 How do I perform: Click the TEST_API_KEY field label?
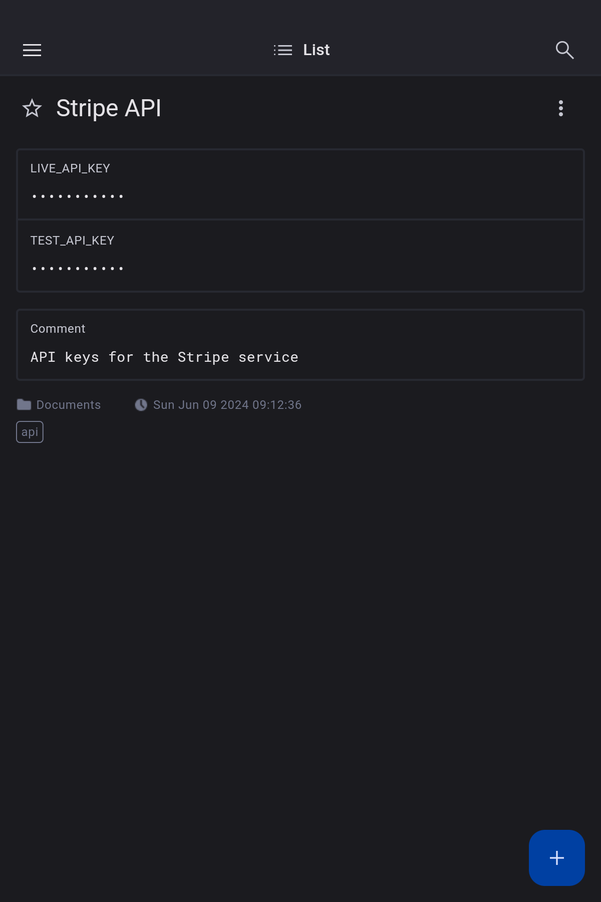coord(72,241)
